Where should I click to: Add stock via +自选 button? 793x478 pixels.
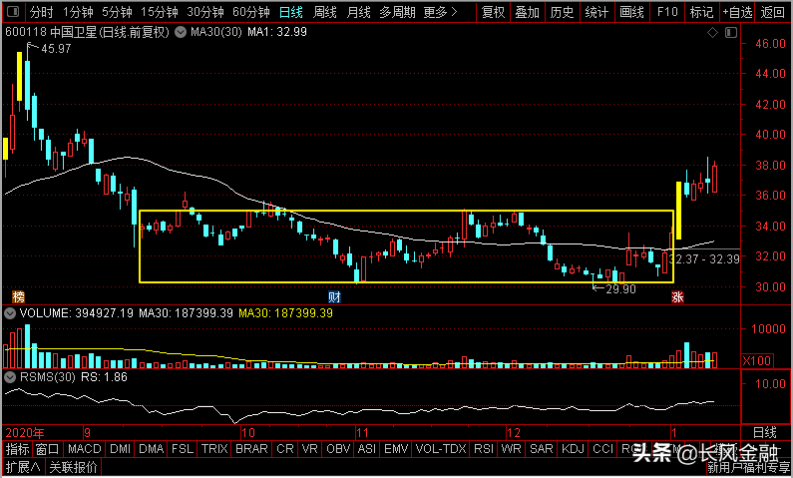click(x=737, y=12)
